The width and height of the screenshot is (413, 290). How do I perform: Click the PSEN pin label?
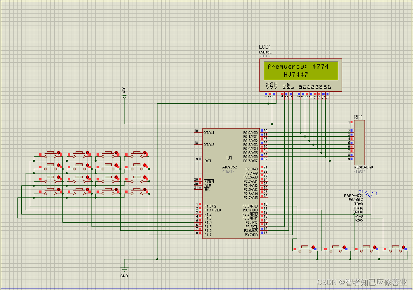coord(209,182)
